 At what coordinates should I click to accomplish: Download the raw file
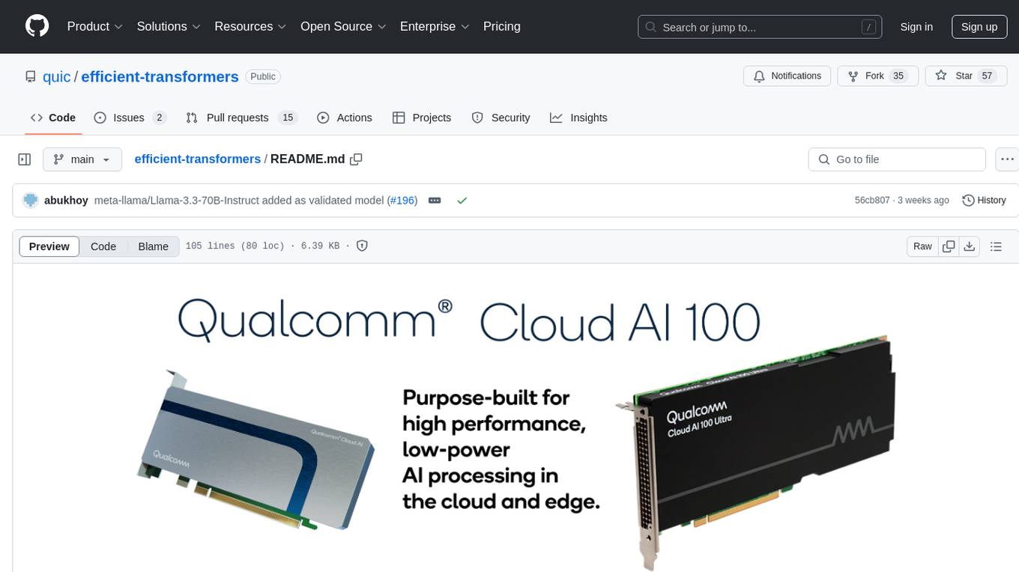click(970, 246)
